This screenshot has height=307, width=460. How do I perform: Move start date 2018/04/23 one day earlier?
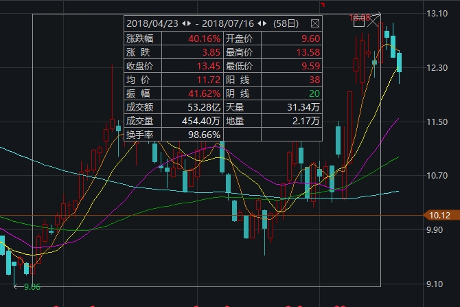point(184,23)
